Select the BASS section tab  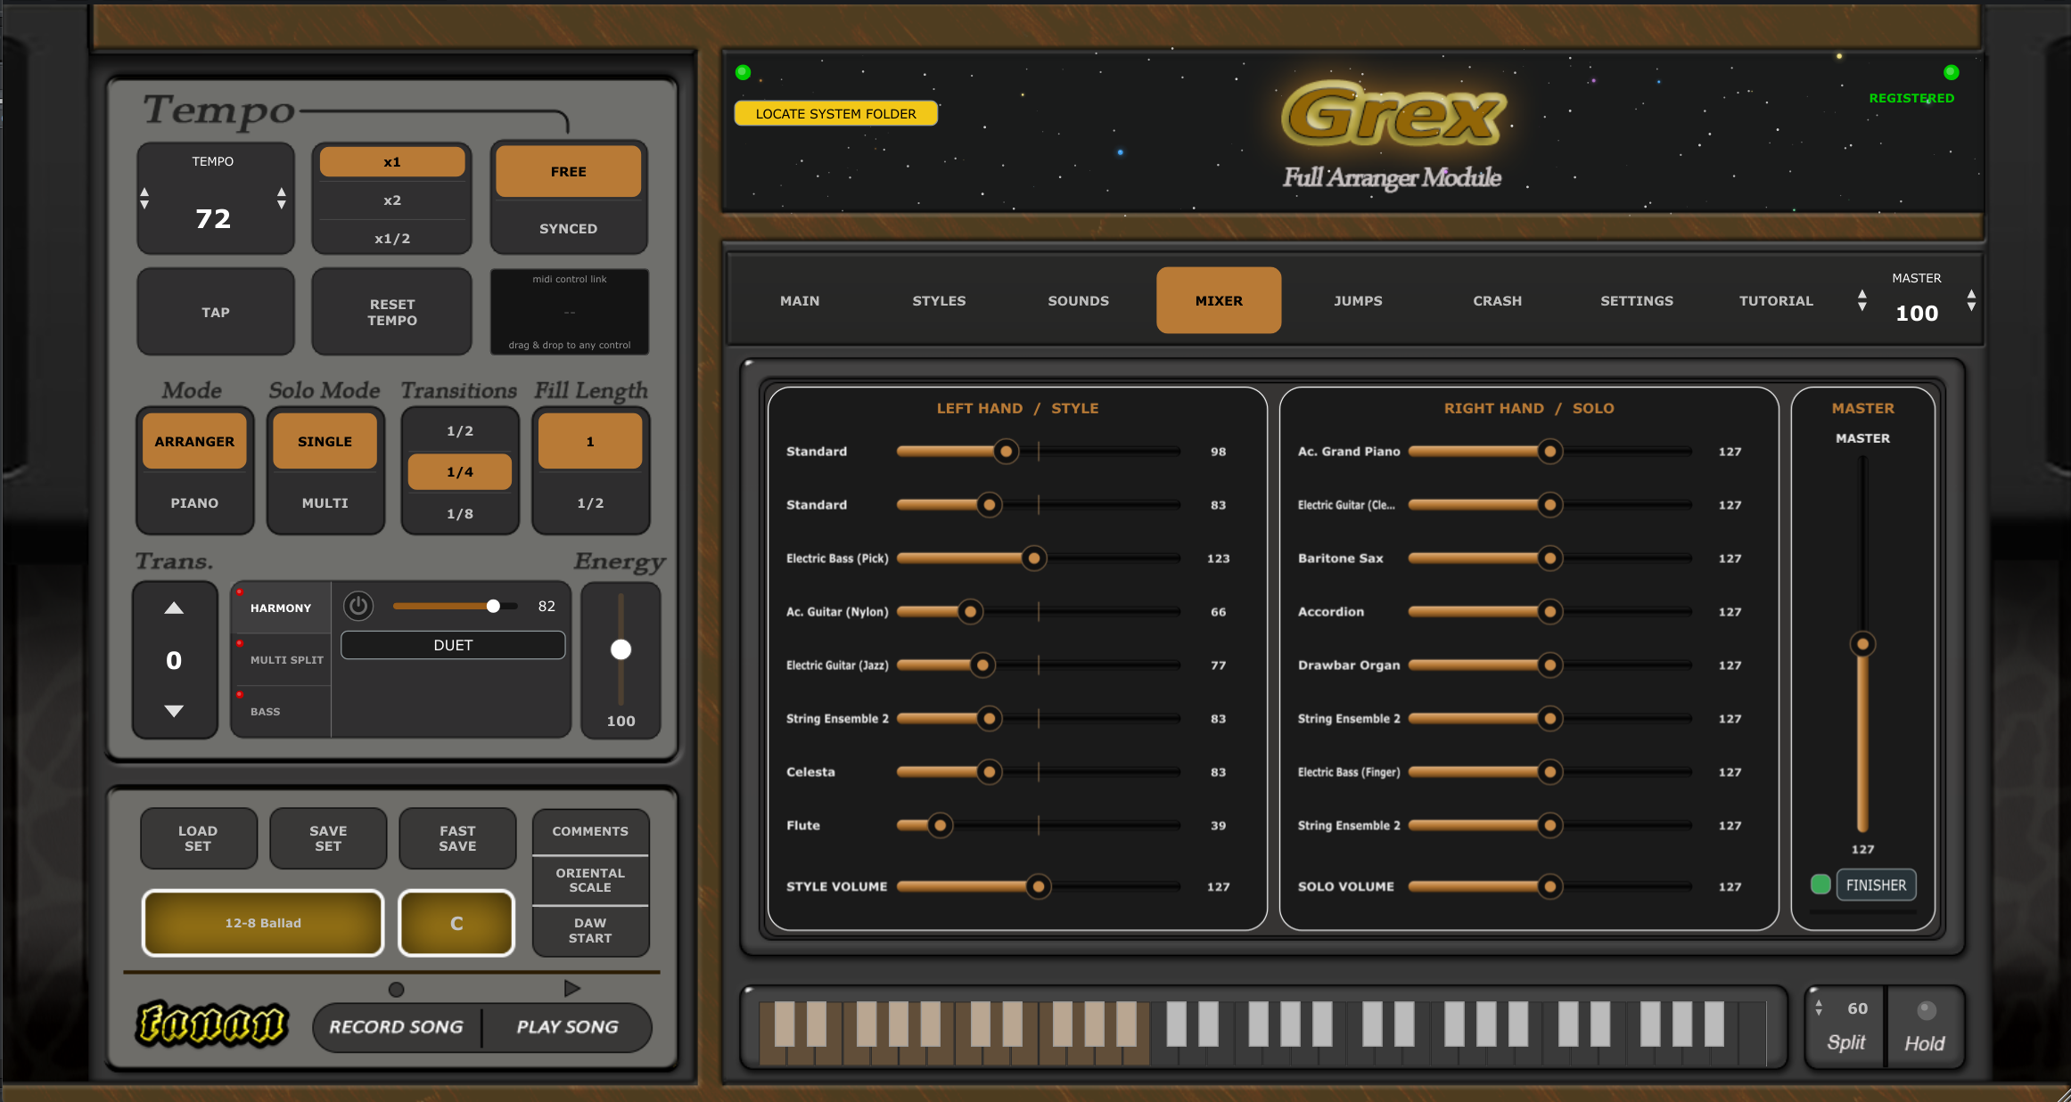(x=281, y=711)
